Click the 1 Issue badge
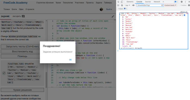 122,9
